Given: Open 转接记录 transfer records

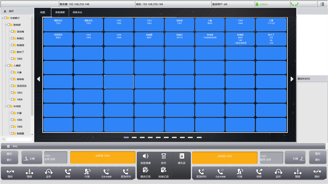Looking at the screenshot, I should click(x=164, y=170).
